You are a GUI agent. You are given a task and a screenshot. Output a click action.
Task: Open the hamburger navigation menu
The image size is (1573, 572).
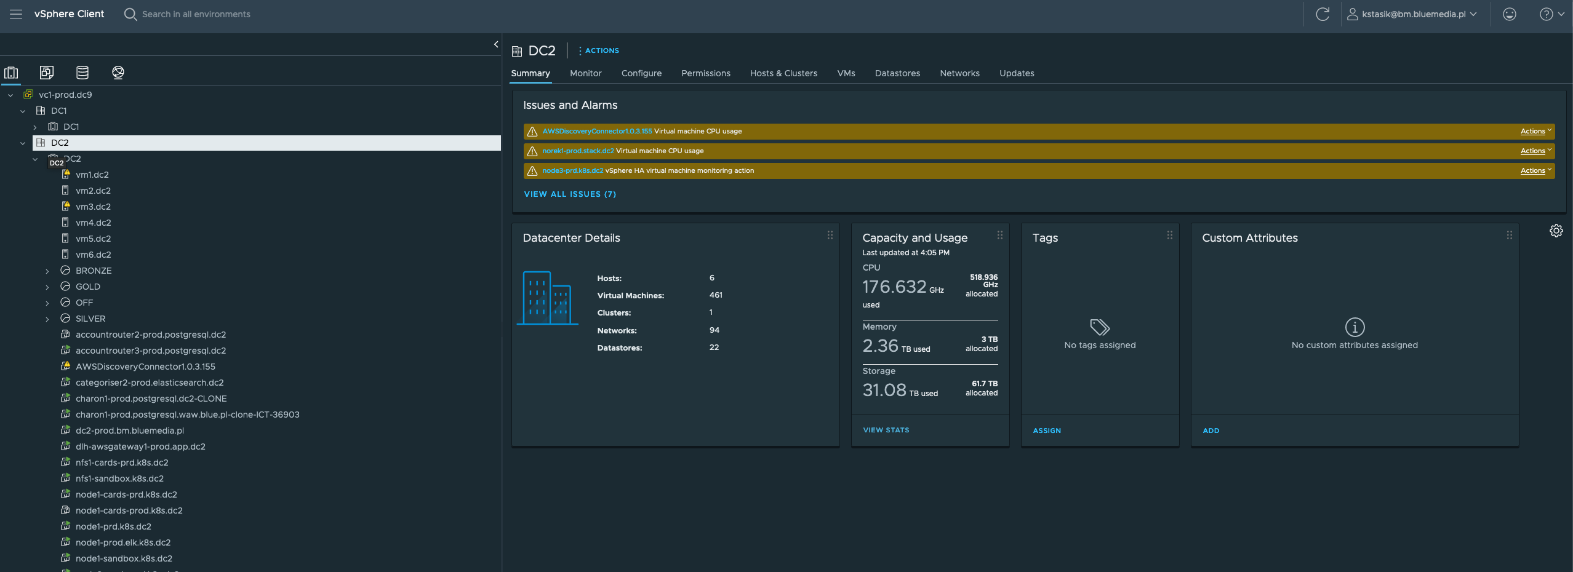coord(16,14)
